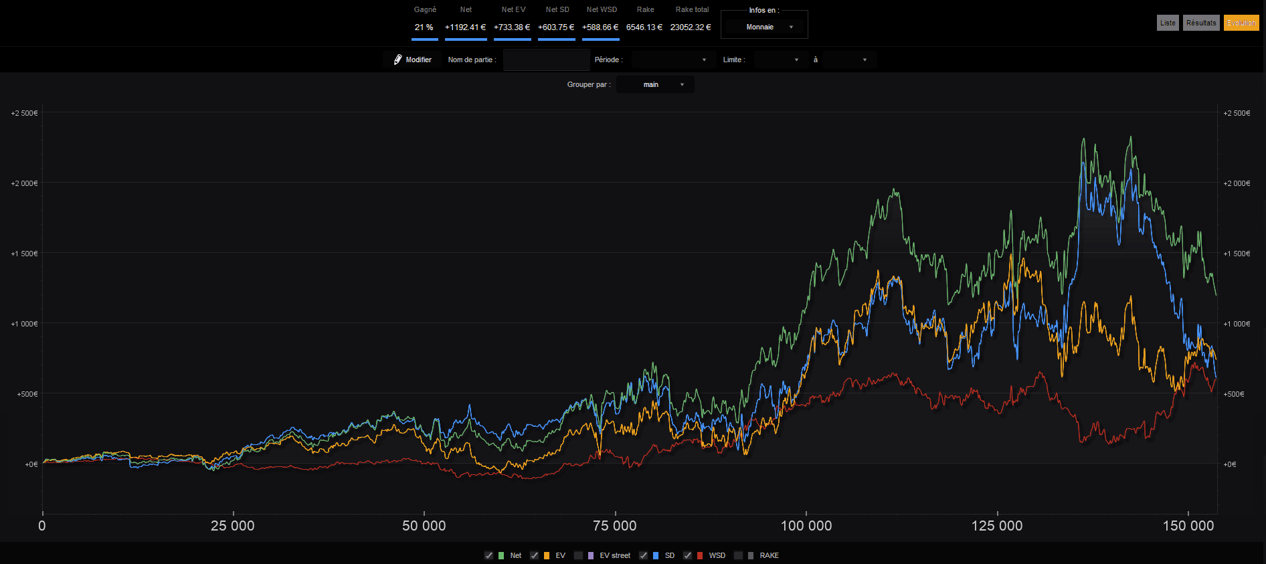Click the blue SD legend swatch
The image size is (1266, 564).
656,555
